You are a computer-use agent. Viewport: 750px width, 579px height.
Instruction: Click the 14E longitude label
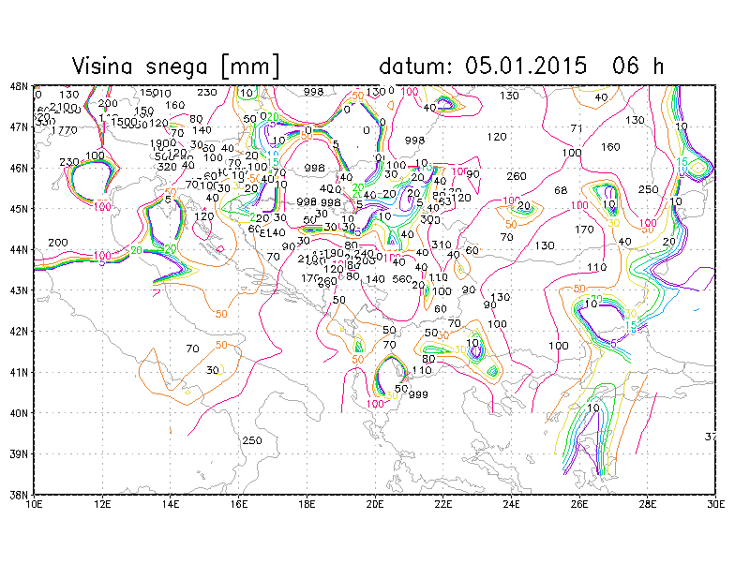coord(171,504)
